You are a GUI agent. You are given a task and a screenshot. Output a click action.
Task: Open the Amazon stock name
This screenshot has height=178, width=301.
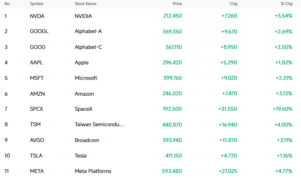pyautogui.click(x=84, y=94)
